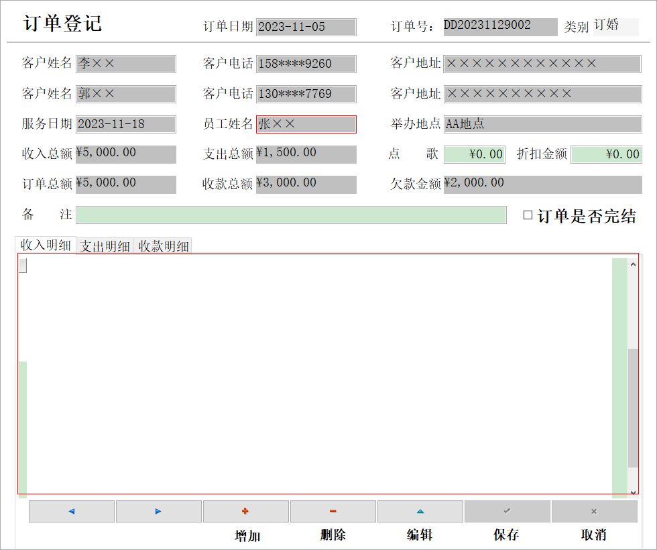Click the 支出总额 value ¥1,500.00
657x550 pixels.
click(x=306, y=154)
